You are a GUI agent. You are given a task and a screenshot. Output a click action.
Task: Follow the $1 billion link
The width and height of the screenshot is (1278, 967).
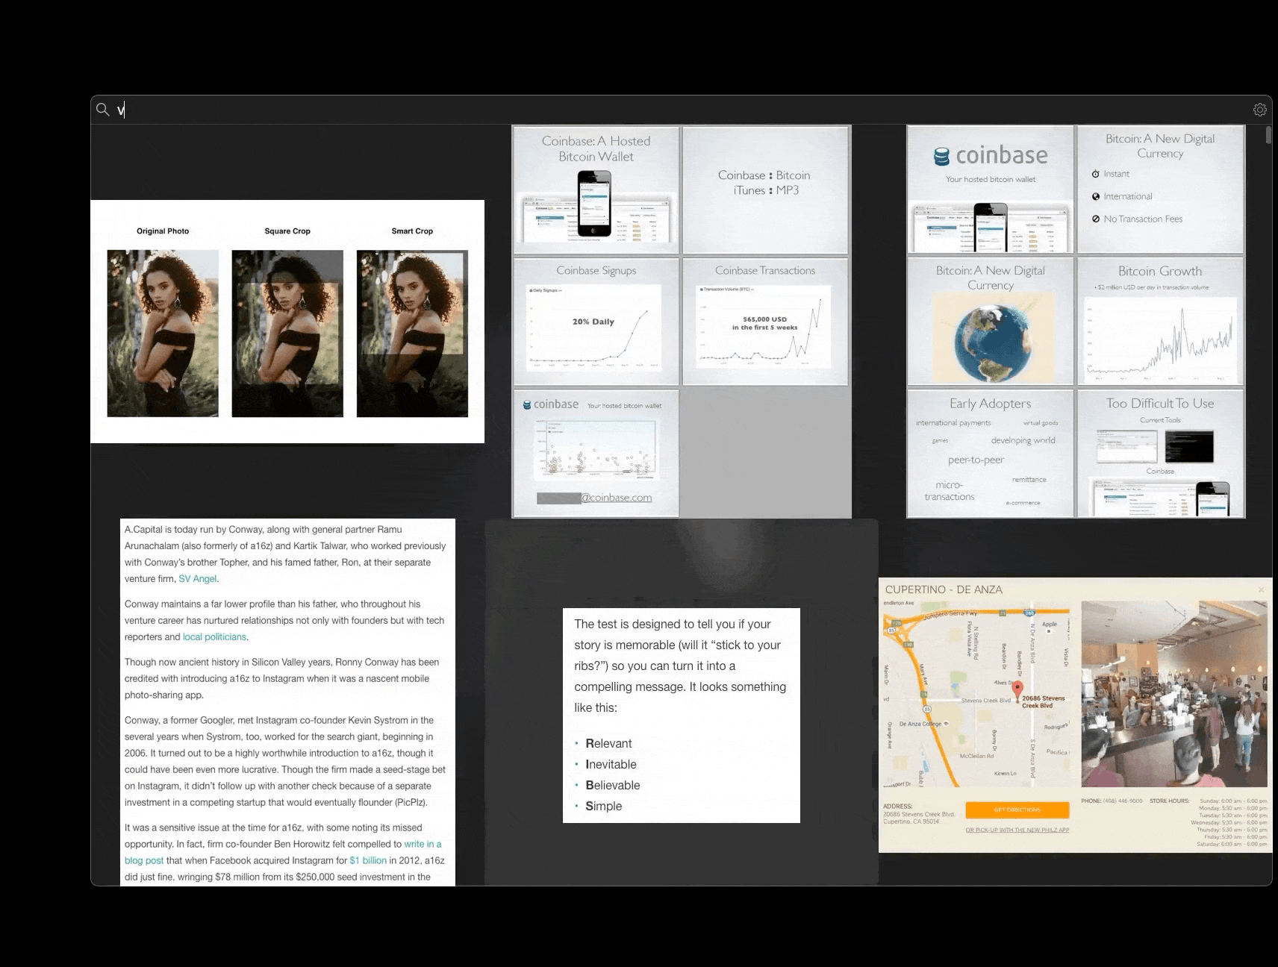click(x=368, y=860)
